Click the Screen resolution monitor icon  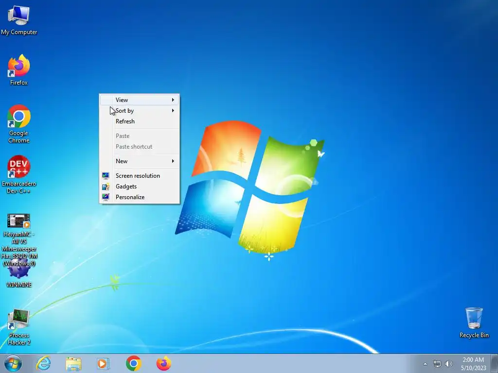pos(106,176)
